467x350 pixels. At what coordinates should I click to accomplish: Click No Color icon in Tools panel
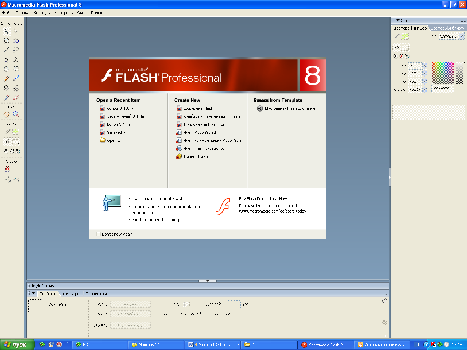[12, 151]
